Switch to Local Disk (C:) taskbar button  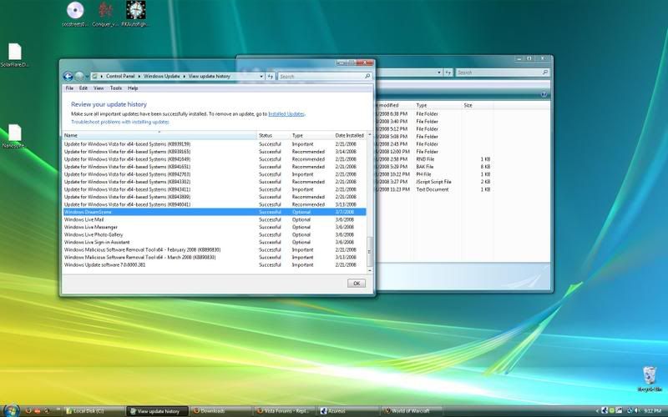pyautogui.click(x=94, y=411)
